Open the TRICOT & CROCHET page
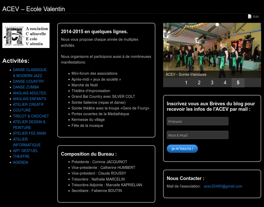 (x=31, y=116)
